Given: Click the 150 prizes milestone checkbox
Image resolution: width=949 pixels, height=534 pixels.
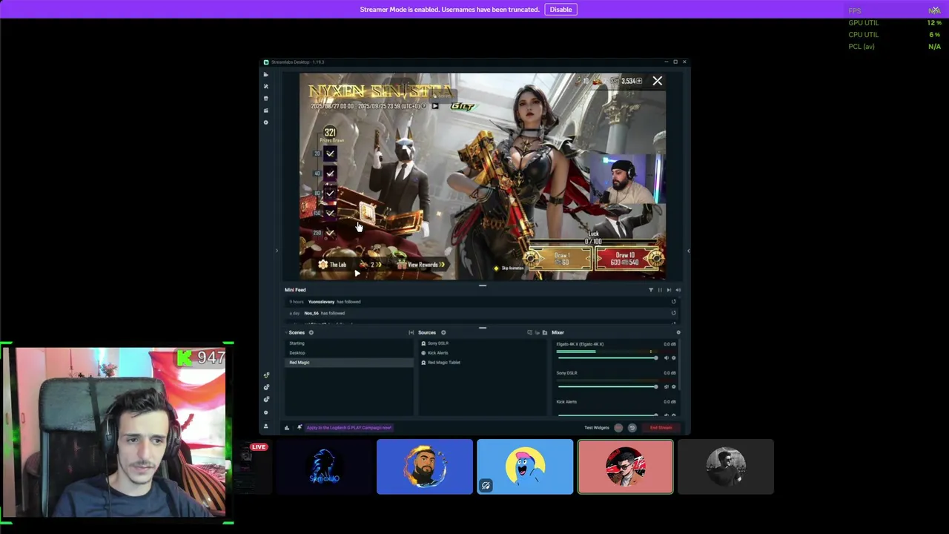Looking at the screenshot, I should [x=330, y=214].
